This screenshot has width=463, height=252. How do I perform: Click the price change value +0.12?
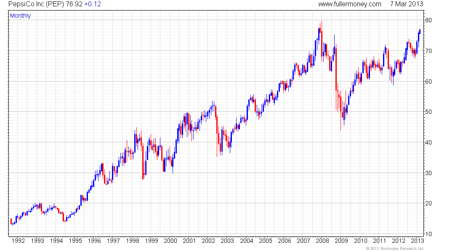point(93,4)
